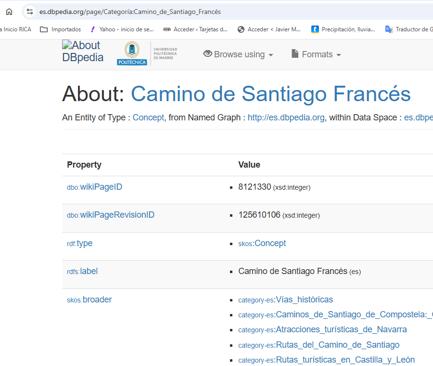Open the skos:Concept value link
This screenshot has width=433, height=366.
[262, 243]
